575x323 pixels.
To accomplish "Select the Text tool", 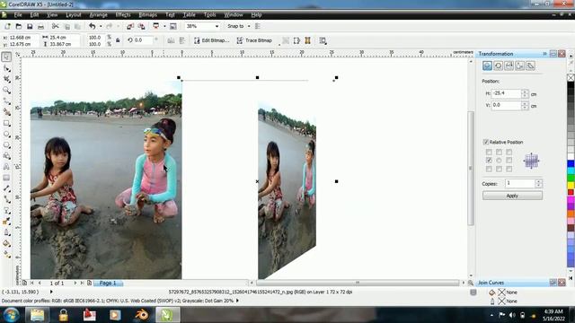I will [x=6, y=167].
